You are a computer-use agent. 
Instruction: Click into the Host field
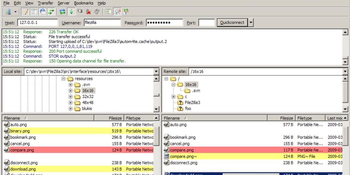click(x=38, y=22)
